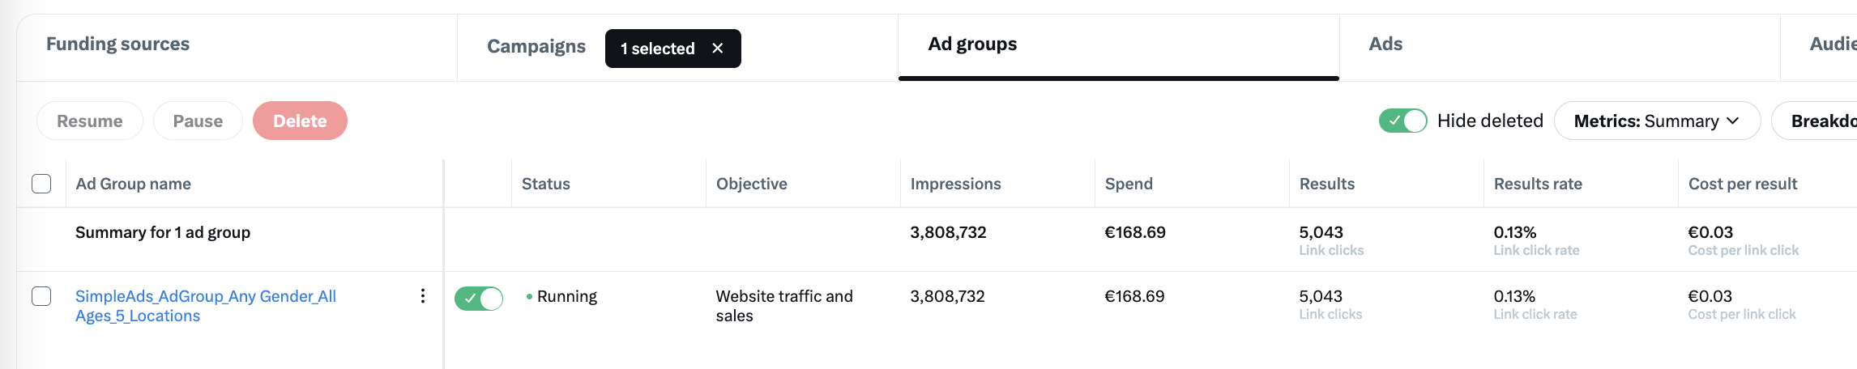This screenshot has height=369, width=1857.
Task: Open the three-dot menu for the ad group
Action: coord(422,296)
